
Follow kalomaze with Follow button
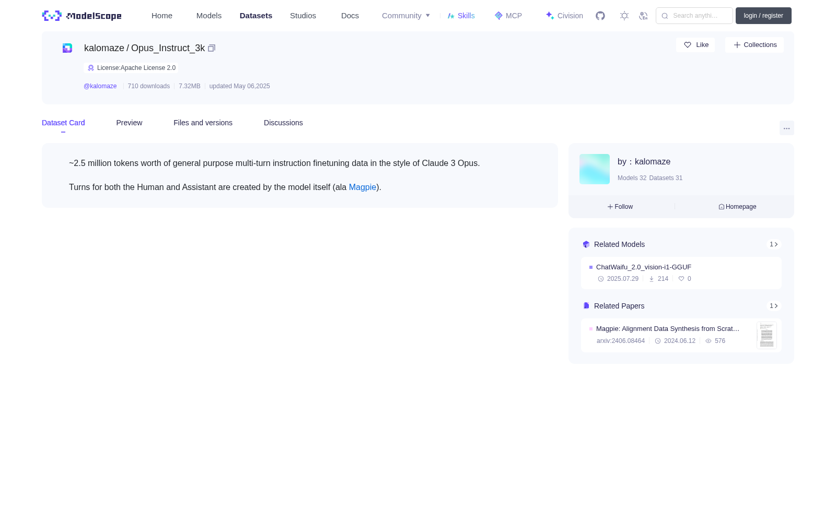[x=620, y=207]
